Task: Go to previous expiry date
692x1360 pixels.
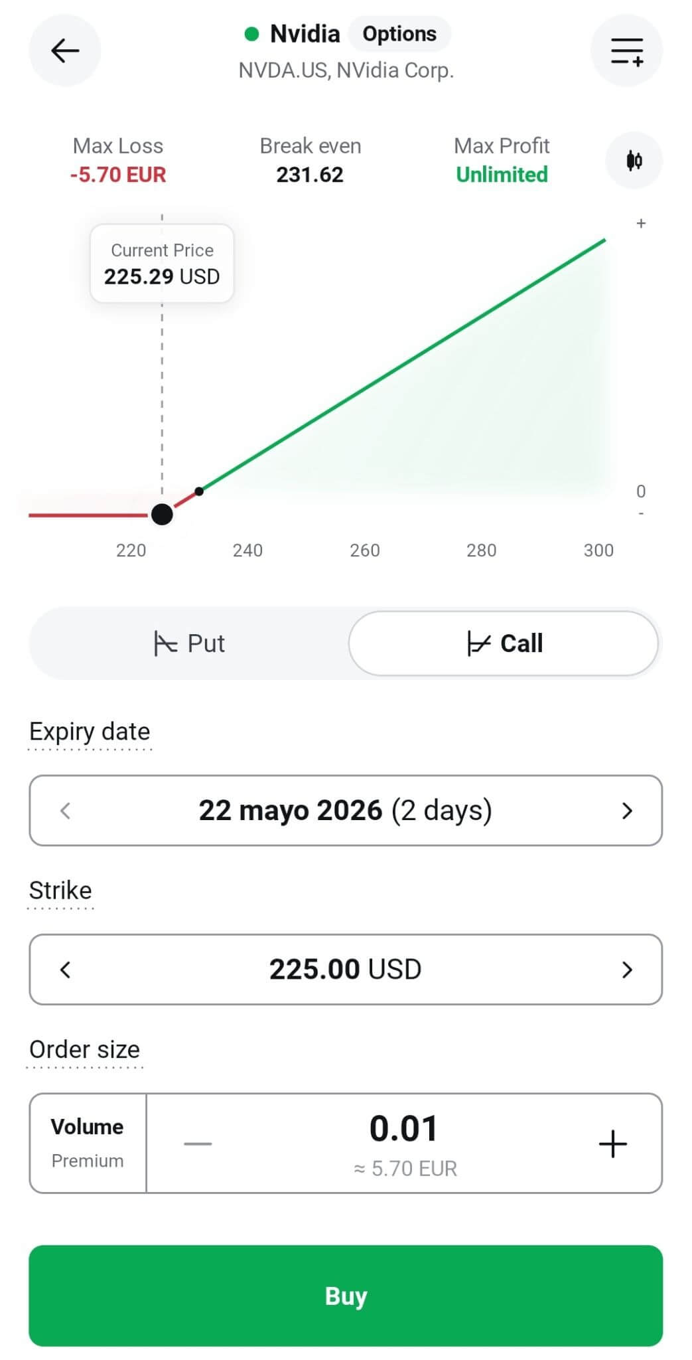Action: click(x=65, y=811)
